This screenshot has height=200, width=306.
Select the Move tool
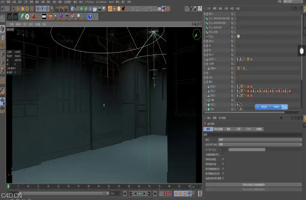click(18, 9)
